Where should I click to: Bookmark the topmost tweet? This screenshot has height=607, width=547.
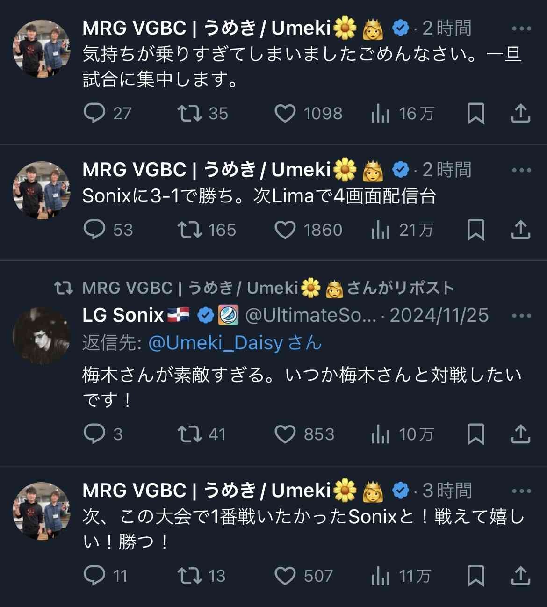[x=475, y=113]
